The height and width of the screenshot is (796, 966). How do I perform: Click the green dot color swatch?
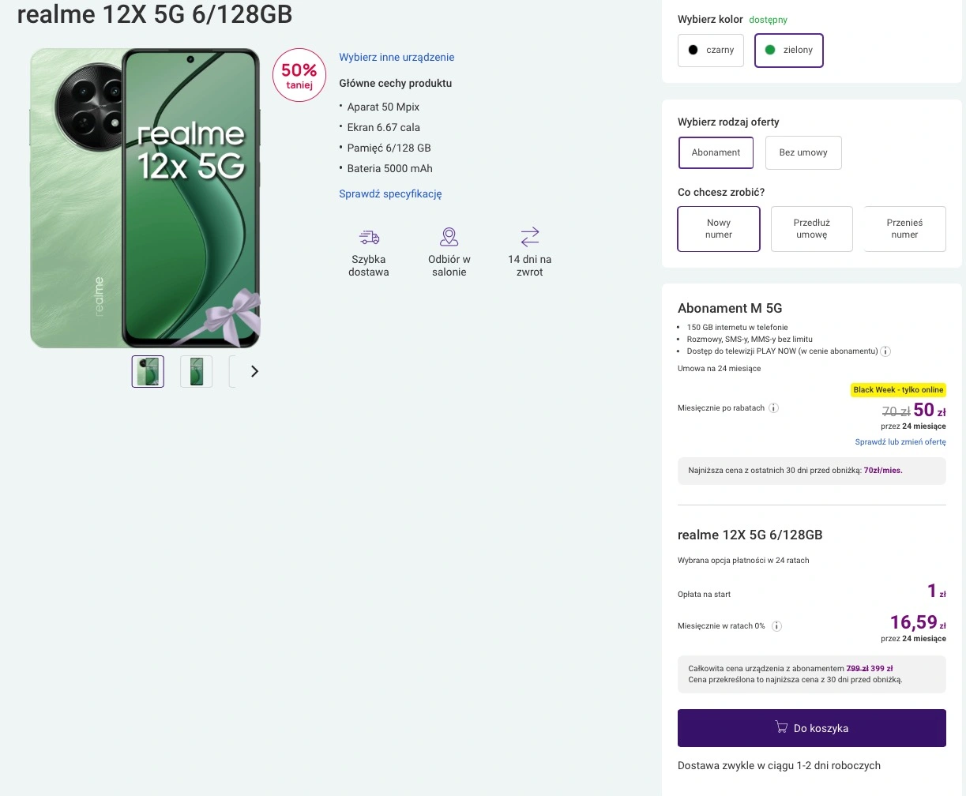tap(770, 50)
